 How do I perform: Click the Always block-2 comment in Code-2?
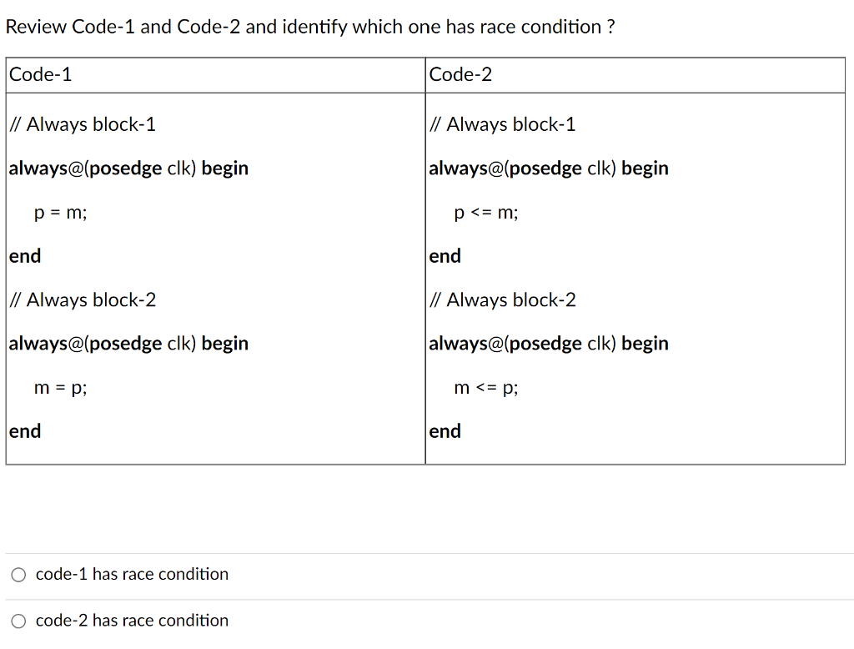(502, 299)
